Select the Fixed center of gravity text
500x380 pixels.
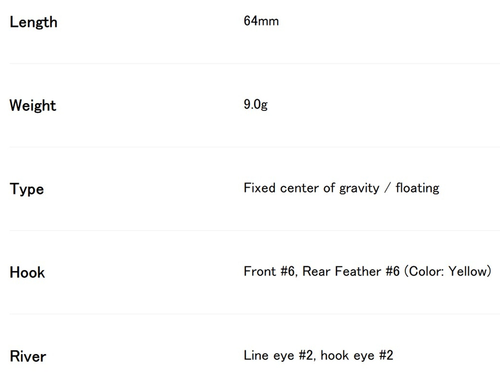[311, 188]
